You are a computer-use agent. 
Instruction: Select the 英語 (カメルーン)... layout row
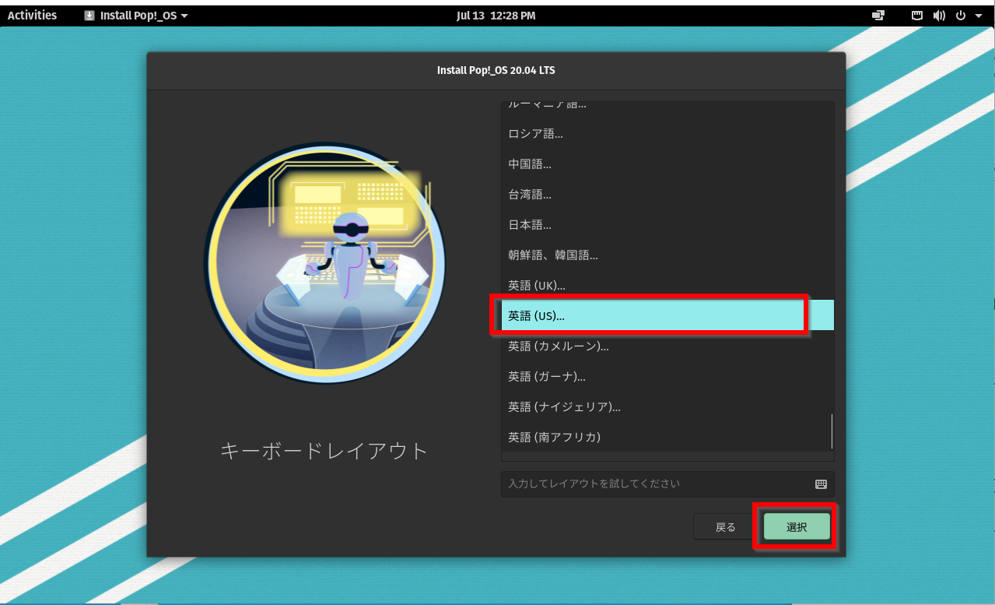[x=667, y=346]
